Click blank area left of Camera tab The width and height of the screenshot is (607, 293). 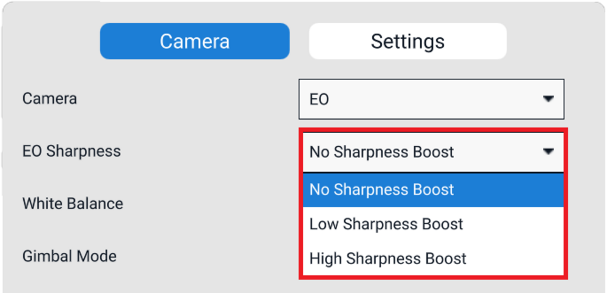coord(53,41)
